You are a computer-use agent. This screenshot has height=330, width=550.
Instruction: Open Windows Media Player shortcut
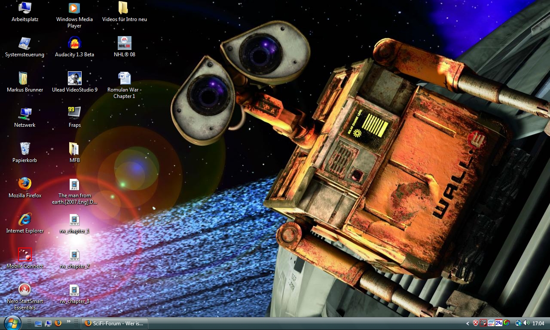(74, 8)
